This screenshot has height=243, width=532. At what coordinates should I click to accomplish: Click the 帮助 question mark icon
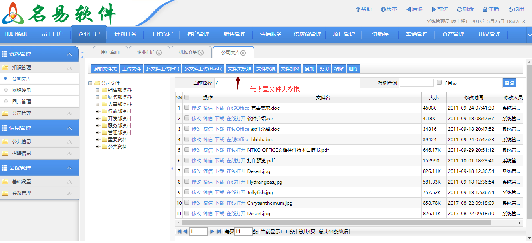pos(357,9)
